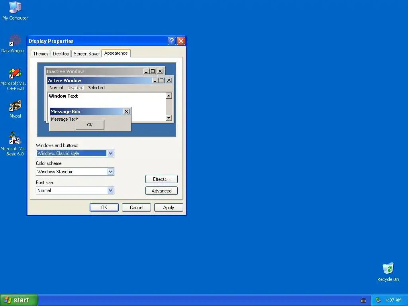Confirm with the dialog's OK button
This screenshot has width=408, height=306.
[104, 207]
